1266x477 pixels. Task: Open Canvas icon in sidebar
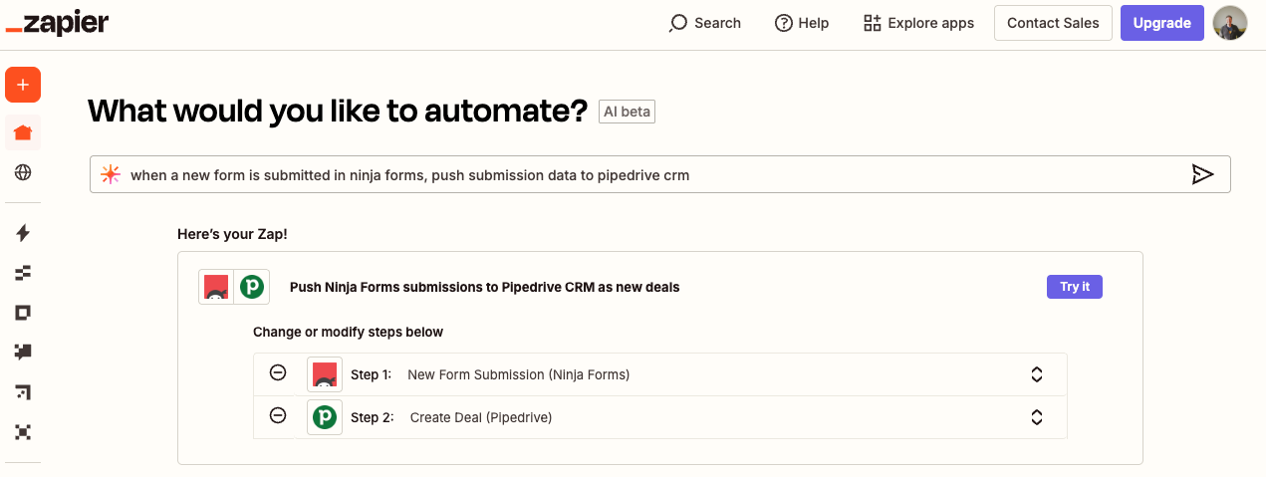coord(23,392)
